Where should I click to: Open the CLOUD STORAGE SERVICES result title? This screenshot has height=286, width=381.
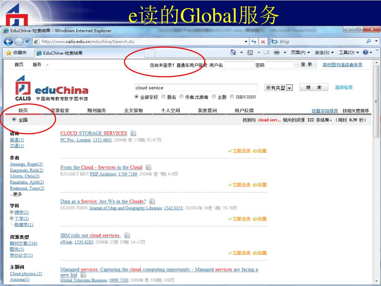pos(93,133)
